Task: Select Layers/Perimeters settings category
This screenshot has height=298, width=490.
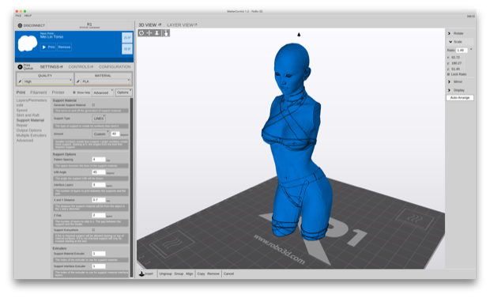Action: (32, 100)
